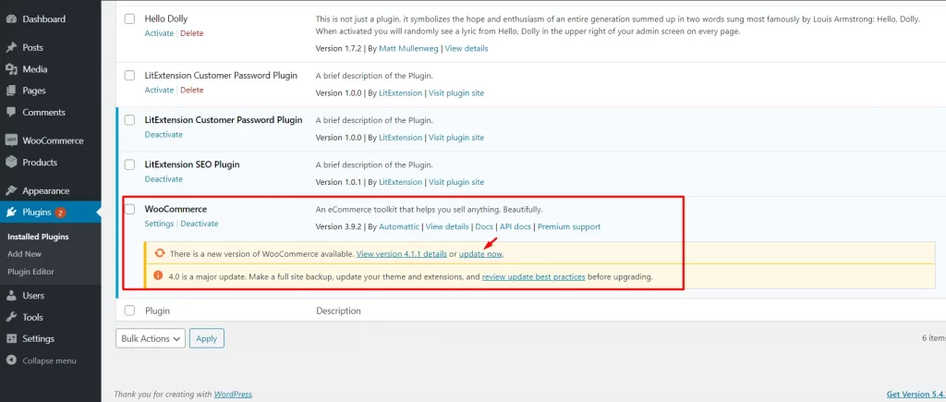Visit plugin site for LitExtension SEO Plugin

click(456, 182)
